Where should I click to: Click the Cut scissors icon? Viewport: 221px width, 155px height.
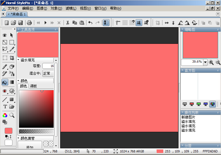click(x=68, y=23)
